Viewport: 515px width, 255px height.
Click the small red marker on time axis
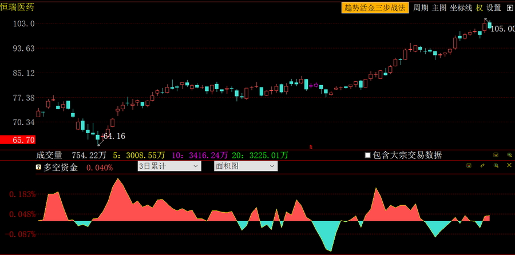point(311,147)
